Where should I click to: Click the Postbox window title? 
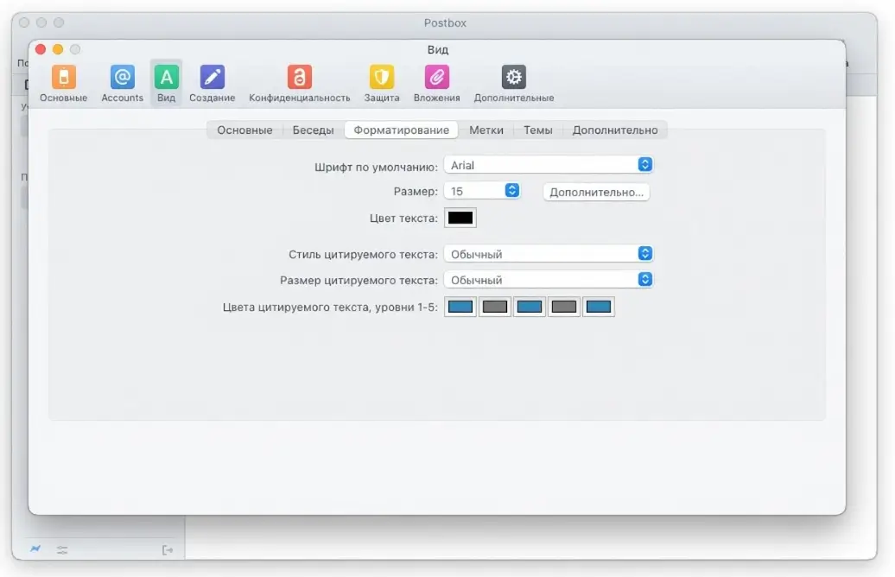pos(445,22)
